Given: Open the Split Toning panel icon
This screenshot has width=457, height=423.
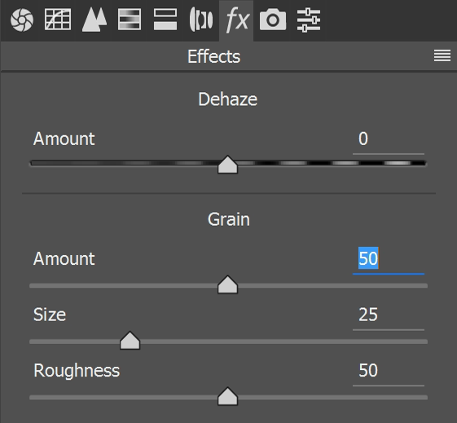Looking at the screenshot, I should (165, 20).
